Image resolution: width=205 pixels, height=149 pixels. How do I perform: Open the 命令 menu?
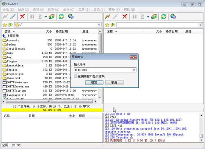[x=68, y=9]
